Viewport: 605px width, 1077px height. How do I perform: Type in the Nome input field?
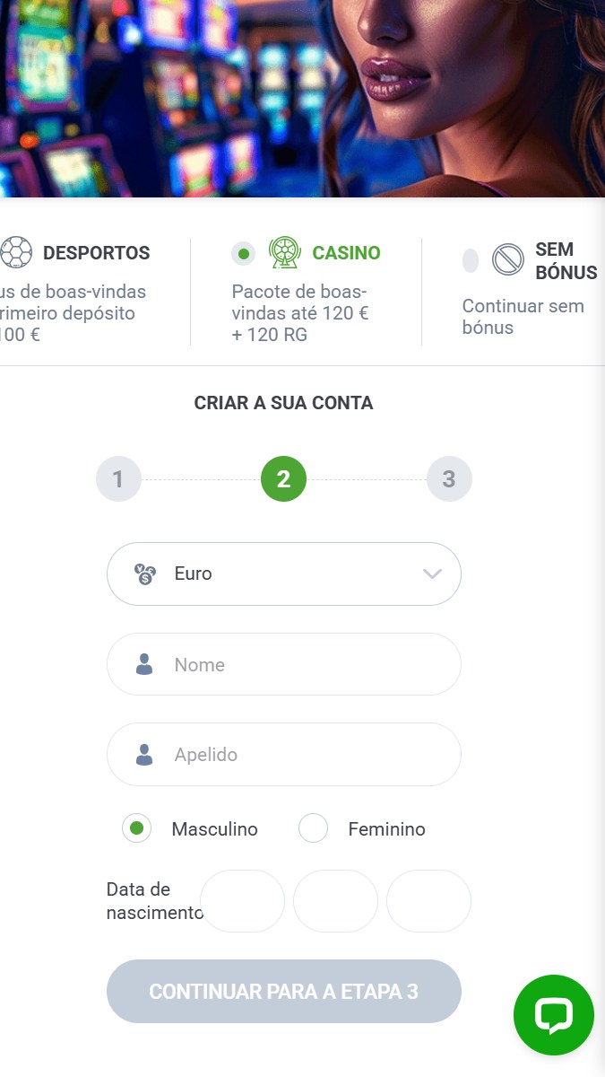(305, 665)
